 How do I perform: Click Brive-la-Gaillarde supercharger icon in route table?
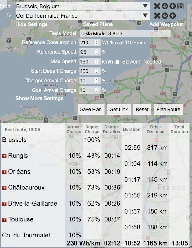point(4,204)
